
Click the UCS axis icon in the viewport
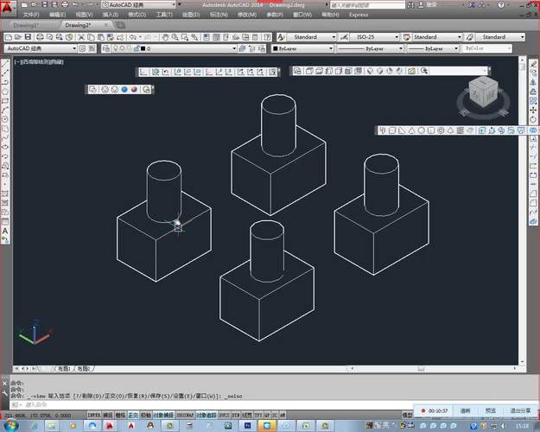(x=32, y=332)
